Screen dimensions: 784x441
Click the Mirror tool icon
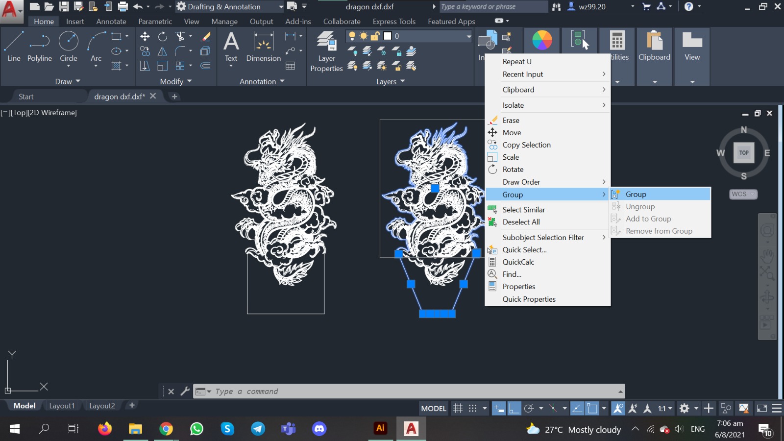click(163, 51)
